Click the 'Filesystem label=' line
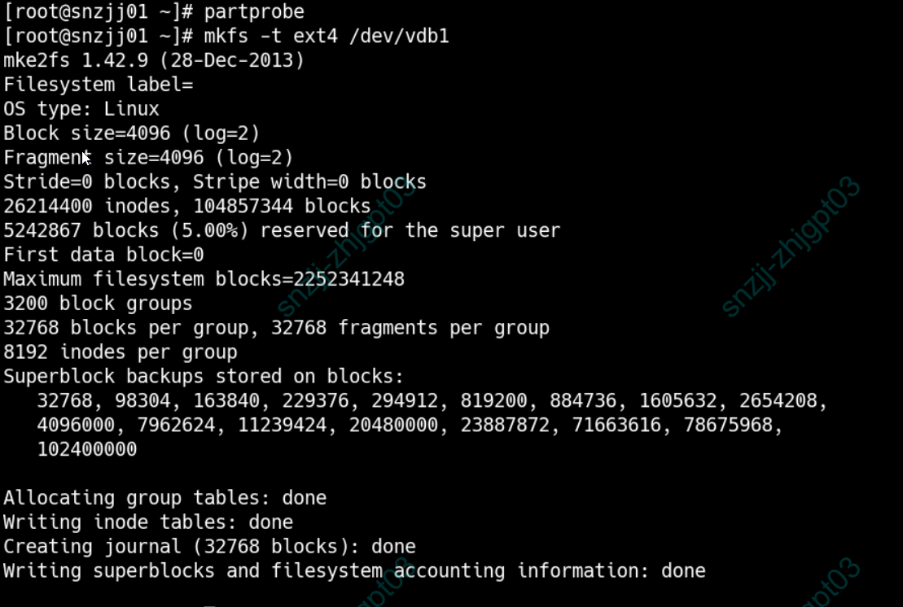The image size is (903, 607). [98, 85]
